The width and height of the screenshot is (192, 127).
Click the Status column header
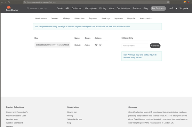(87, 38)
